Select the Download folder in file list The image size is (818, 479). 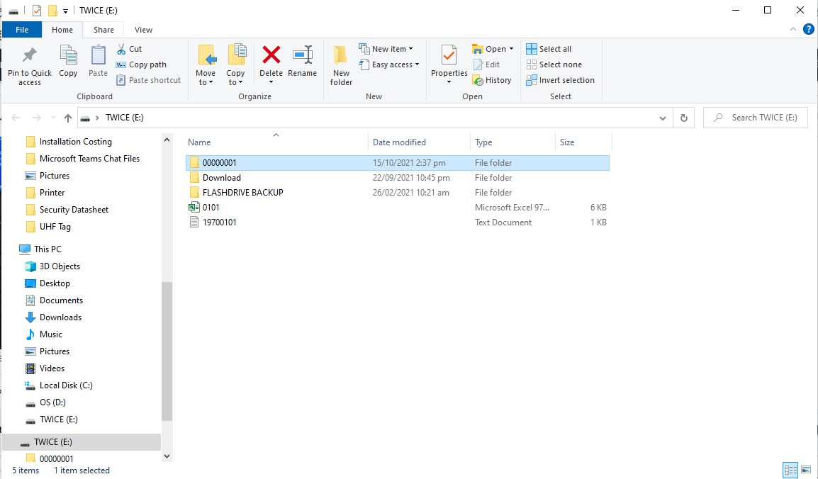coord(398,178)
